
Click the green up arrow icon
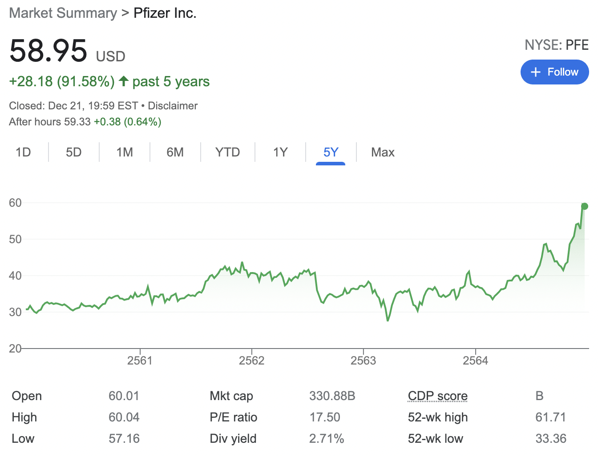[124, 81]
